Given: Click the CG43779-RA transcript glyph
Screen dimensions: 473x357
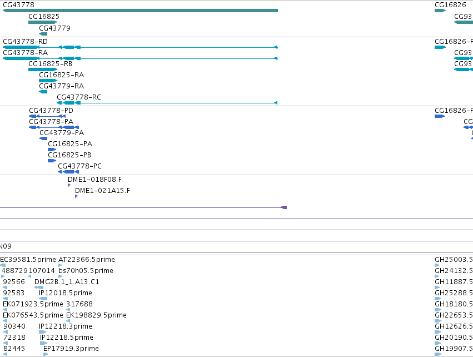Looking at the screenshot, I should click(x=43, y=92).
